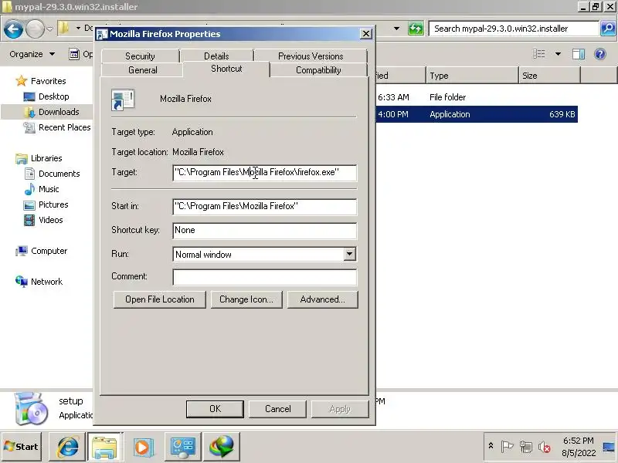618x463 pixels.
Task: Select the Shortcut tab
Action: coord(226,69)
